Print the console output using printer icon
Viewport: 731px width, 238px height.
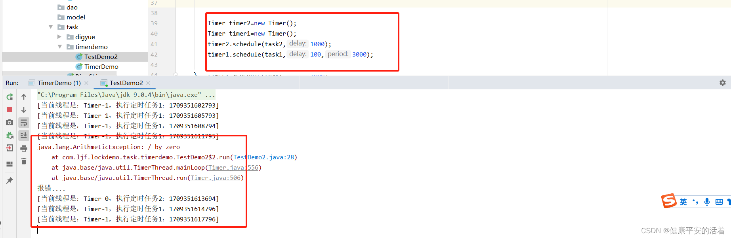24,148
